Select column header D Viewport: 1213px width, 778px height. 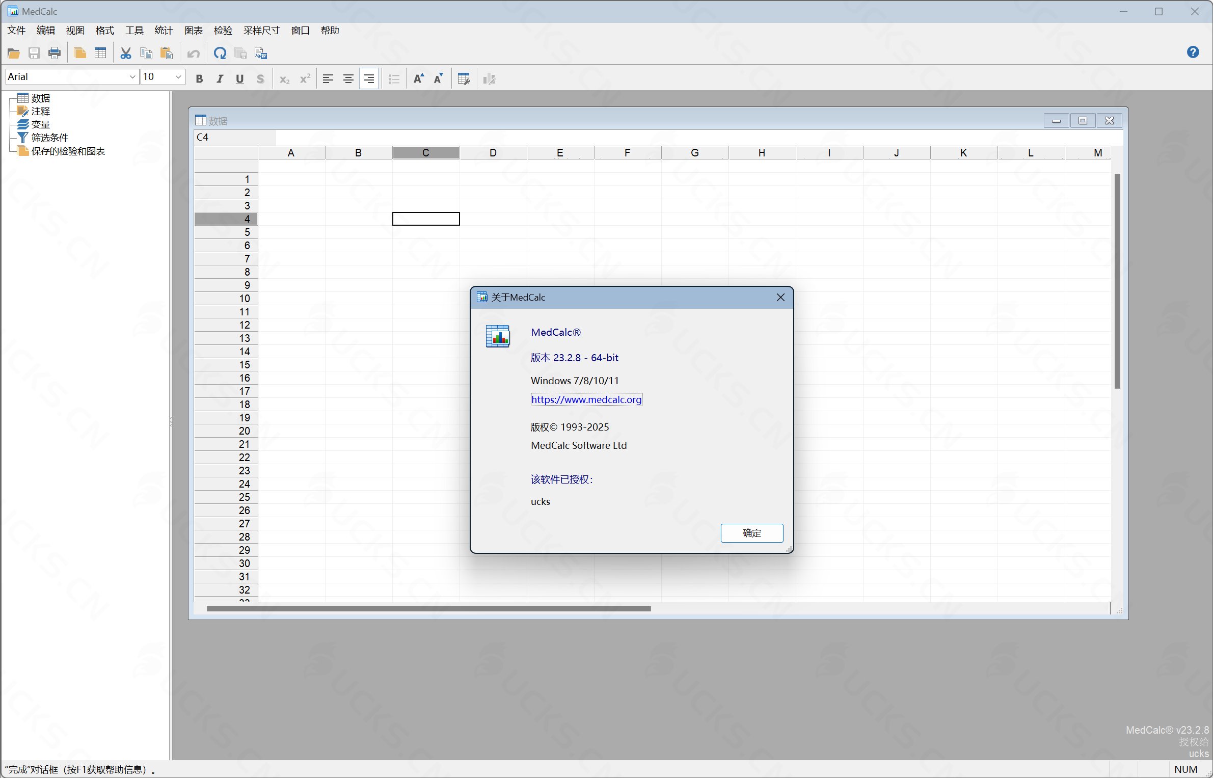[x=493, y=153]
